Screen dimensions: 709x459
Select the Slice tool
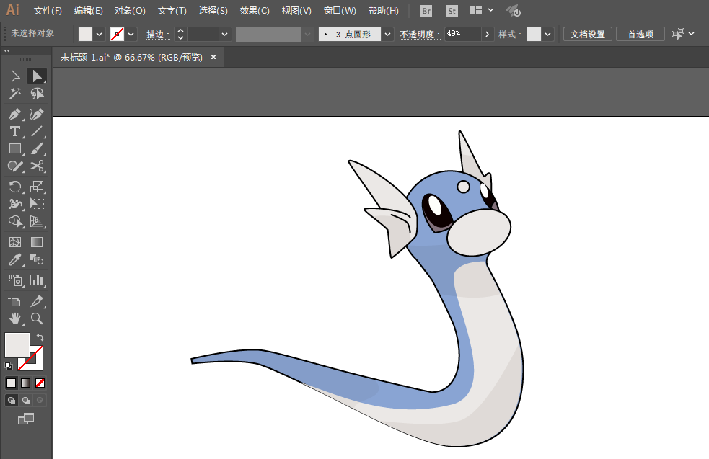pyautogui.click(x=37, y=301)
